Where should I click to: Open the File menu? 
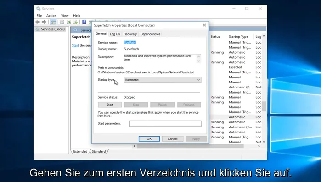39,16
